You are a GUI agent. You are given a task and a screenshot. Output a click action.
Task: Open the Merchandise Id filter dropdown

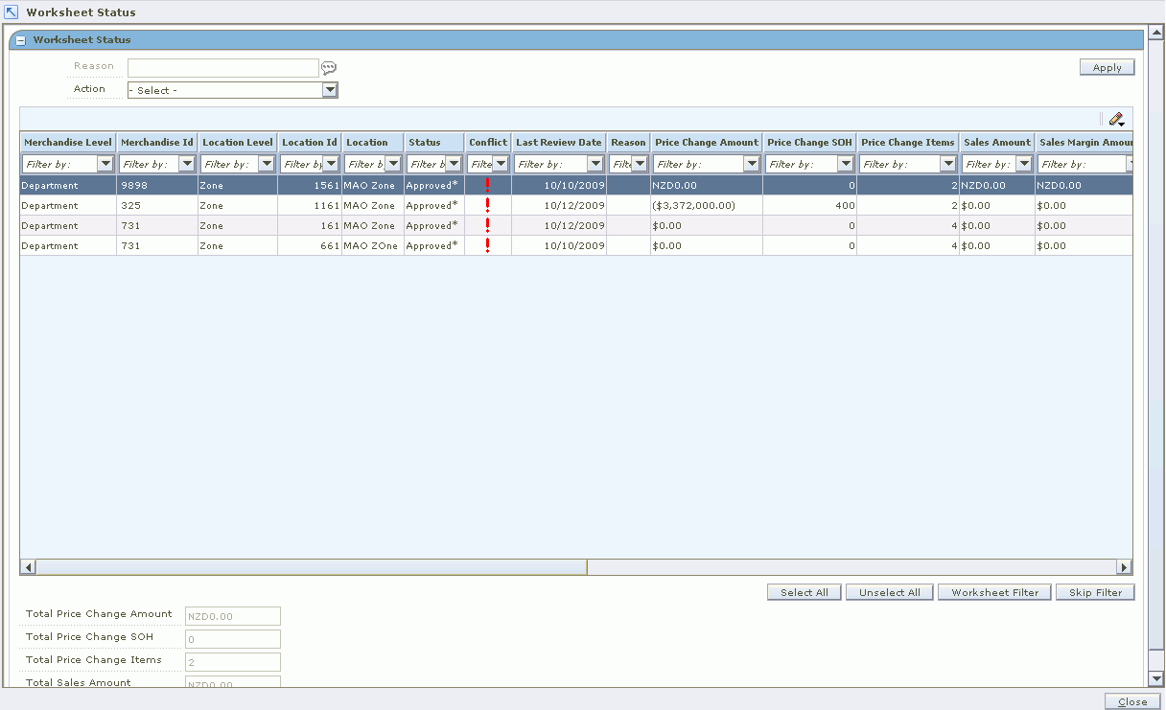pos(187,164)
